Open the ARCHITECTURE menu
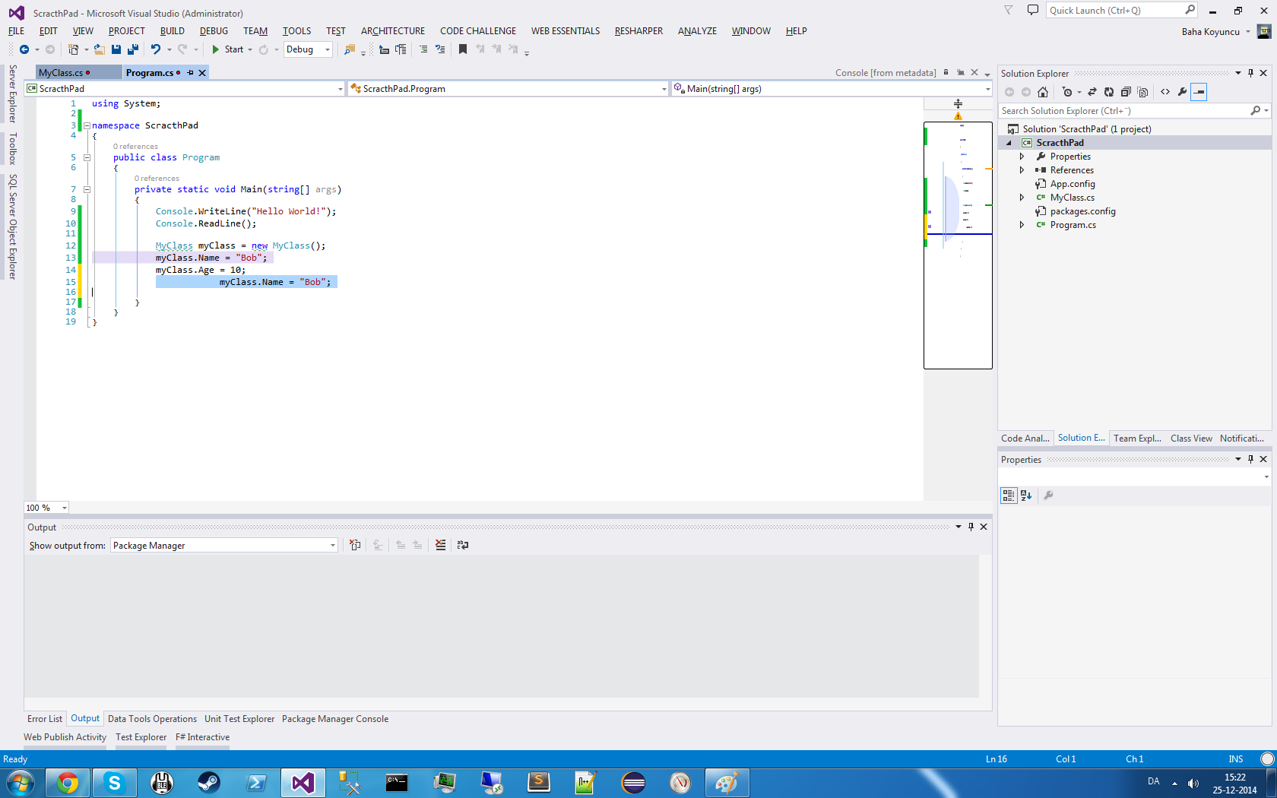Screen dimensions: 1277x798 coord(393,31)
